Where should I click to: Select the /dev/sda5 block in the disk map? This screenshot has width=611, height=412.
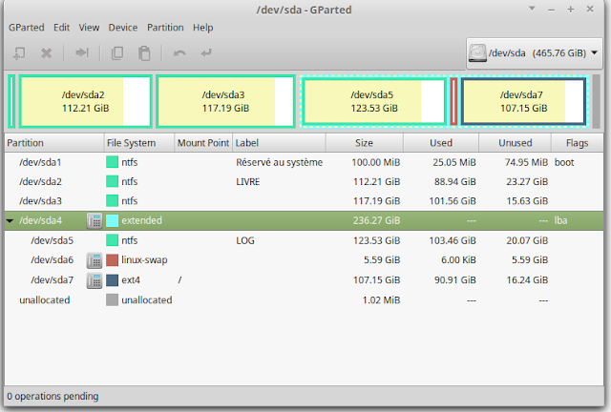[x=373, y=101]
